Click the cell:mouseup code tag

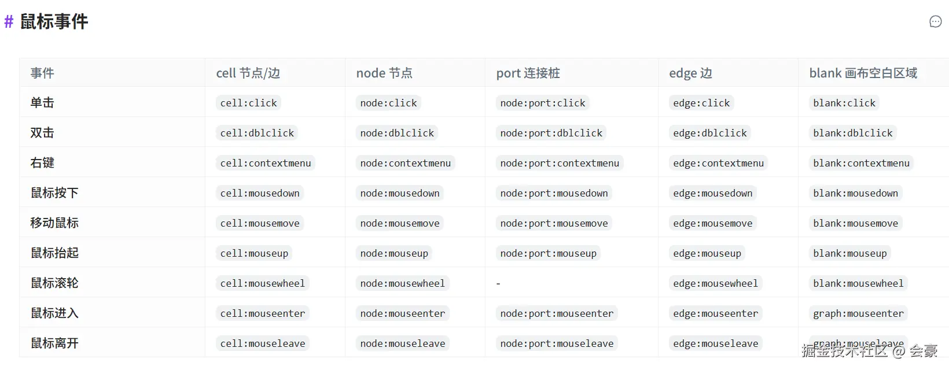pyautogui.click(x=254, y=253)
